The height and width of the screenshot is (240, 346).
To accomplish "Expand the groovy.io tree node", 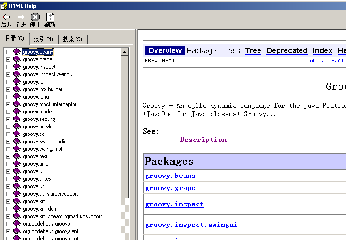I will (8, 82).
